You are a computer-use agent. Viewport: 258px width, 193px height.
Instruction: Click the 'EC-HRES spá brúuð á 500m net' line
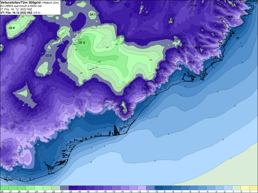(x=19, y=6)
